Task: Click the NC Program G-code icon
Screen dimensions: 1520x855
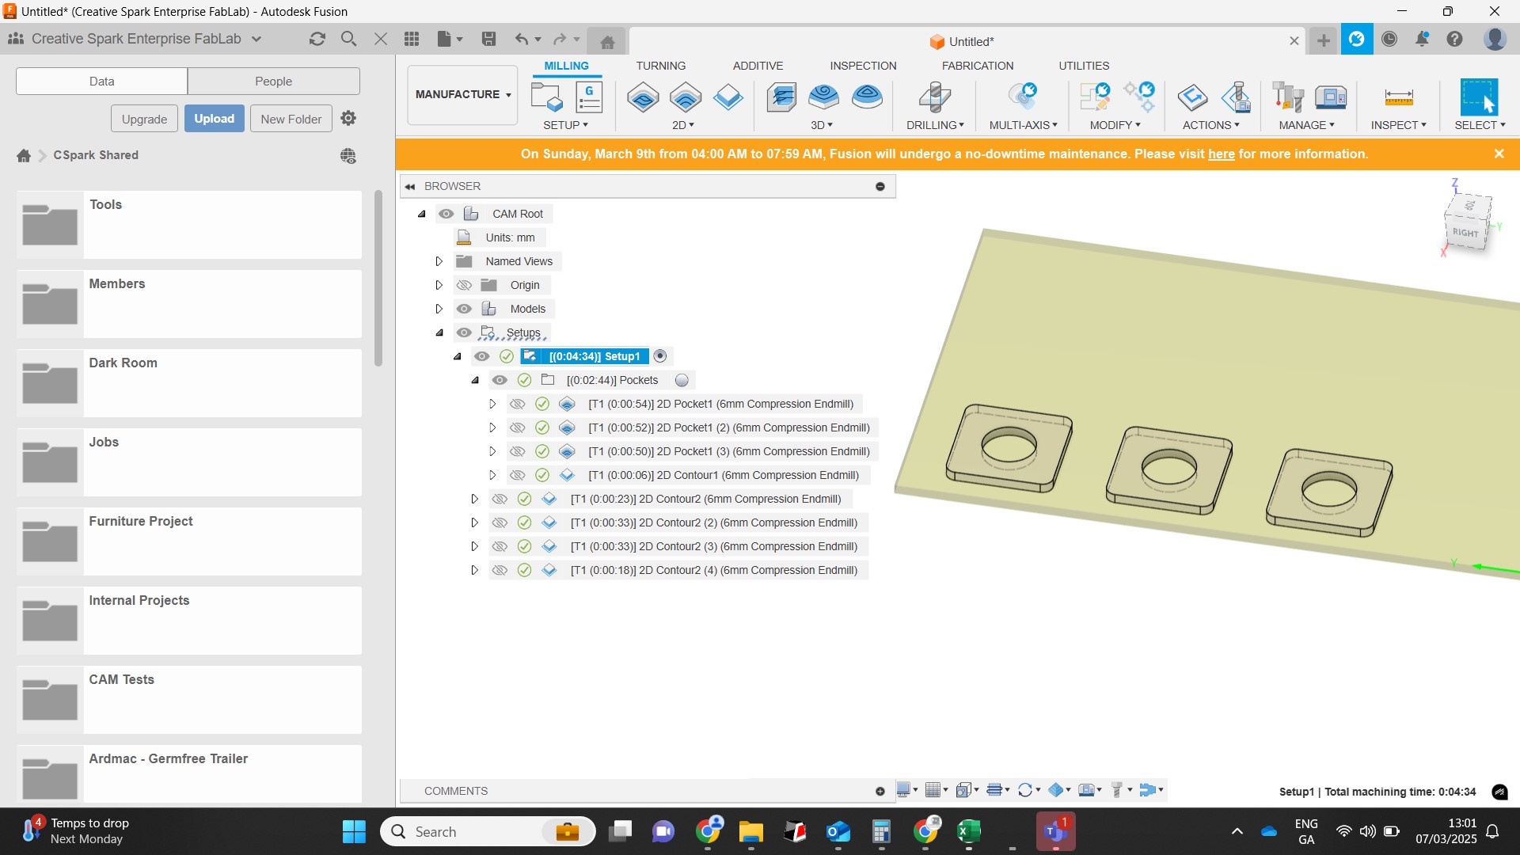Action: [588, 97]
